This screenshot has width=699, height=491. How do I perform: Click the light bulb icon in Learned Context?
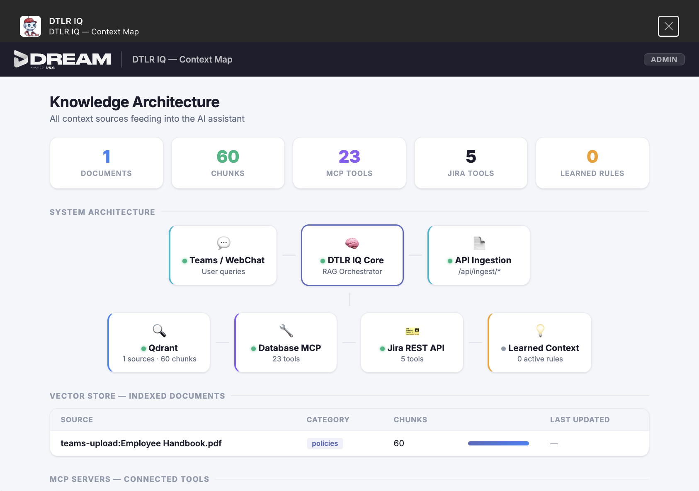tap(540, 331)
